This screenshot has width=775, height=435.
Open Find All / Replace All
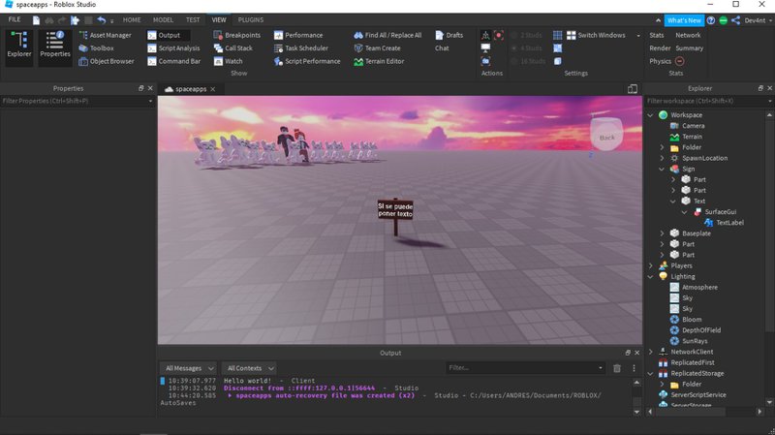pos(387,35)
